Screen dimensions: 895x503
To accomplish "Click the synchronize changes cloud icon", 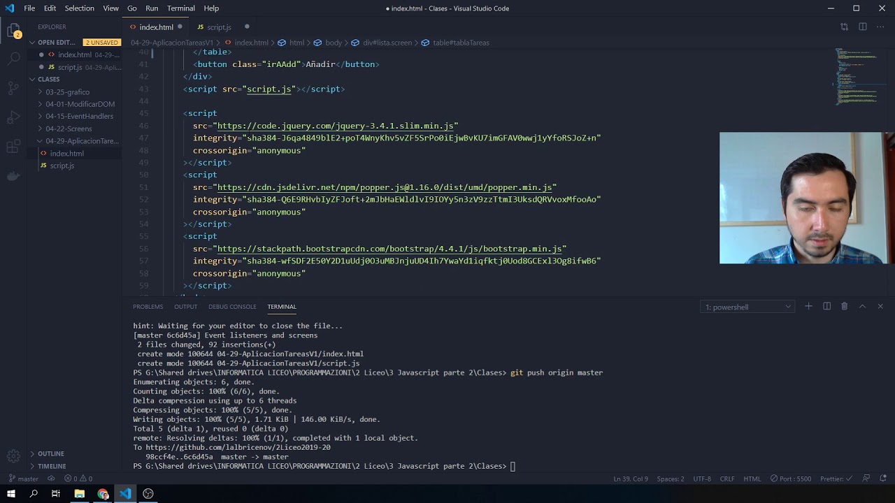I will tap(51, 479).
